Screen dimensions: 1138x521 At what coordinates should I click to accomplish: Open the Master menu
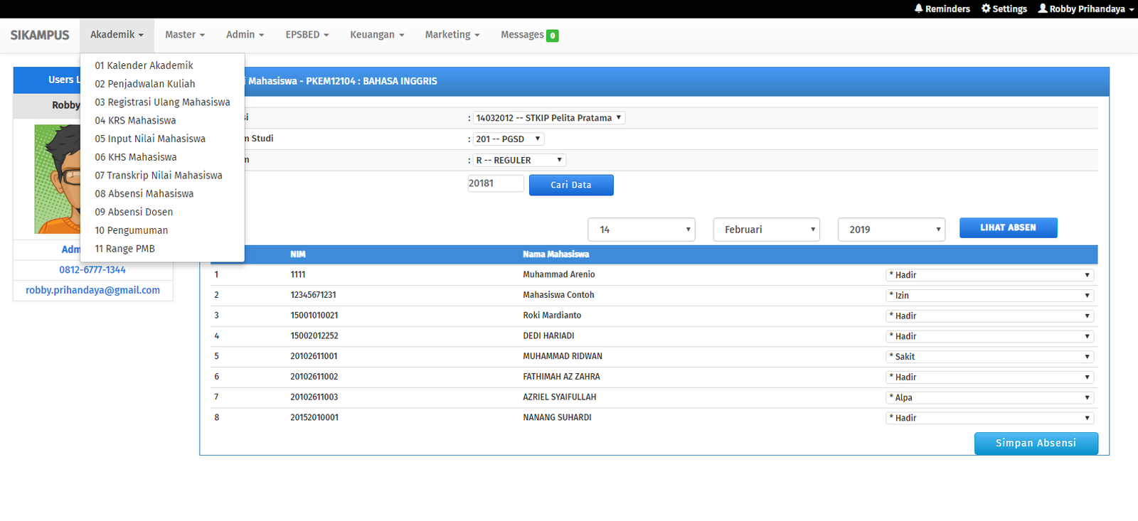[184, 35]
